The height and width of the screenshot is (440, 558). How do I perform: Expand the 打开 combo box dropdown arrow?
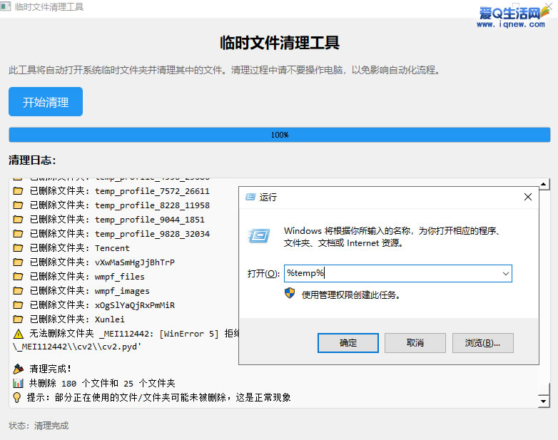tap(505, 274)
